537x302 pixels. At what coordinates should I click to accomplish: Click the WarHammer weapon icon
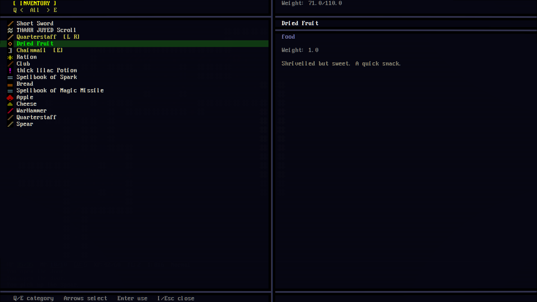coord(10,111)
